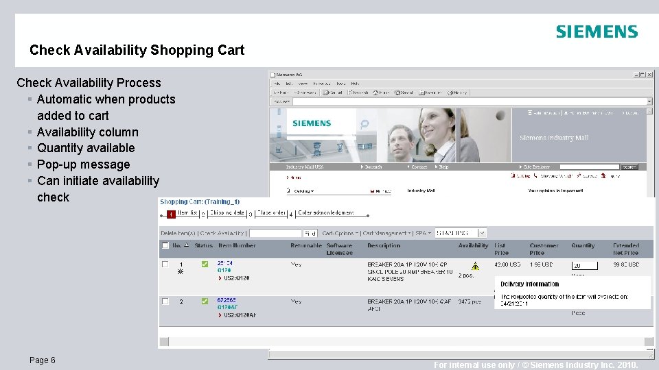Click the browser vertical scrollbar up arrow
The height and width of the screenshot is (370, 659).
pos(650,111)
